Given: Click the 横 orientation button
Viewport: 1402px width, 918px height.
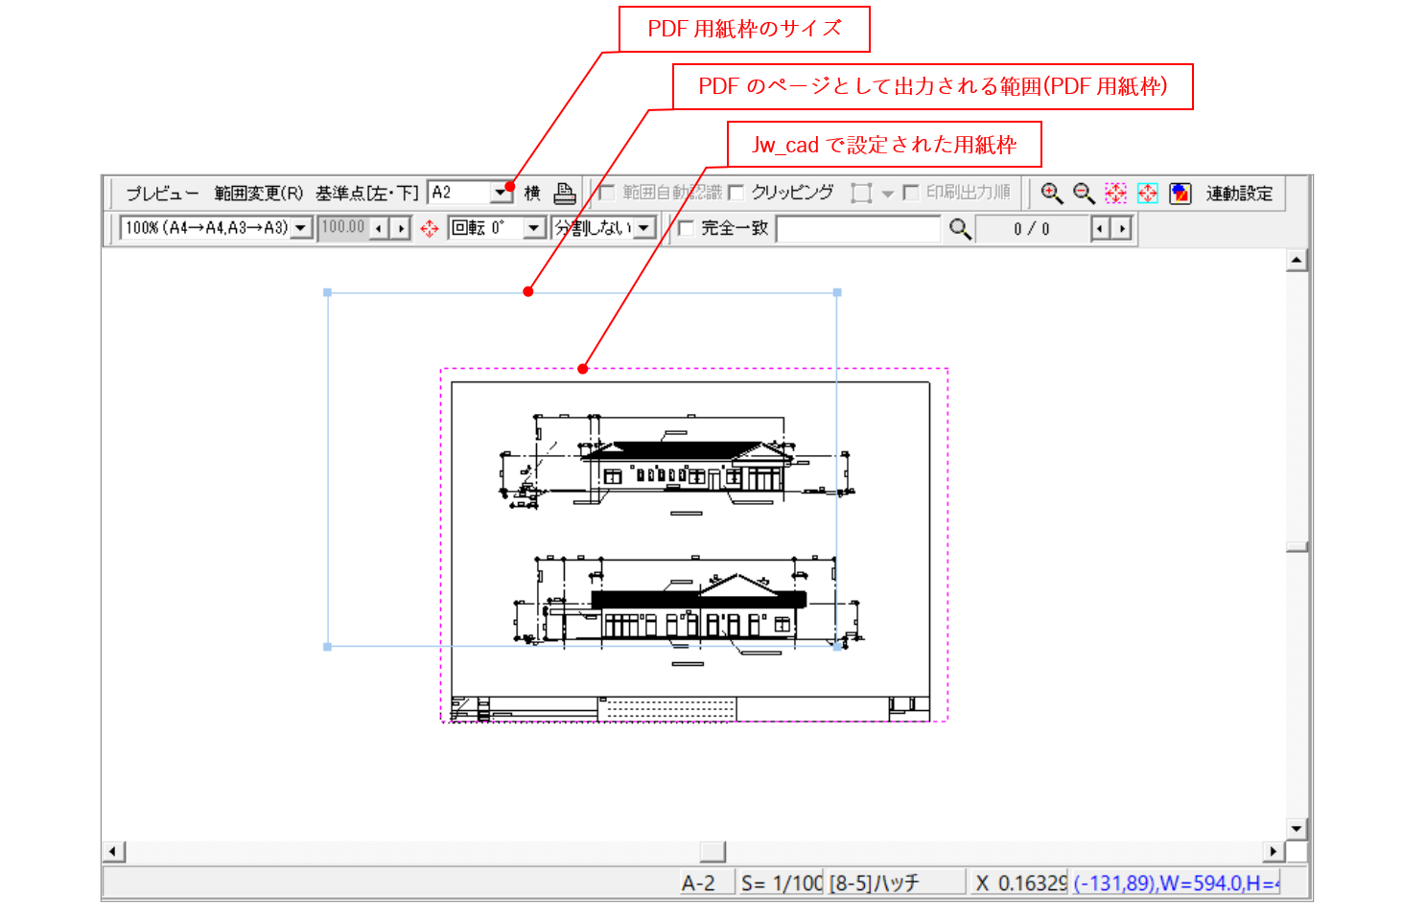Looking at the screenshot, I should coord(534,193).
